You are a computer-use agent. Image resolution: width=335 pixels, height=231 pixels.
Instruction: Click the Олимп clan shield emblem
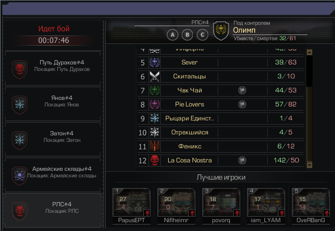[221, 31]
